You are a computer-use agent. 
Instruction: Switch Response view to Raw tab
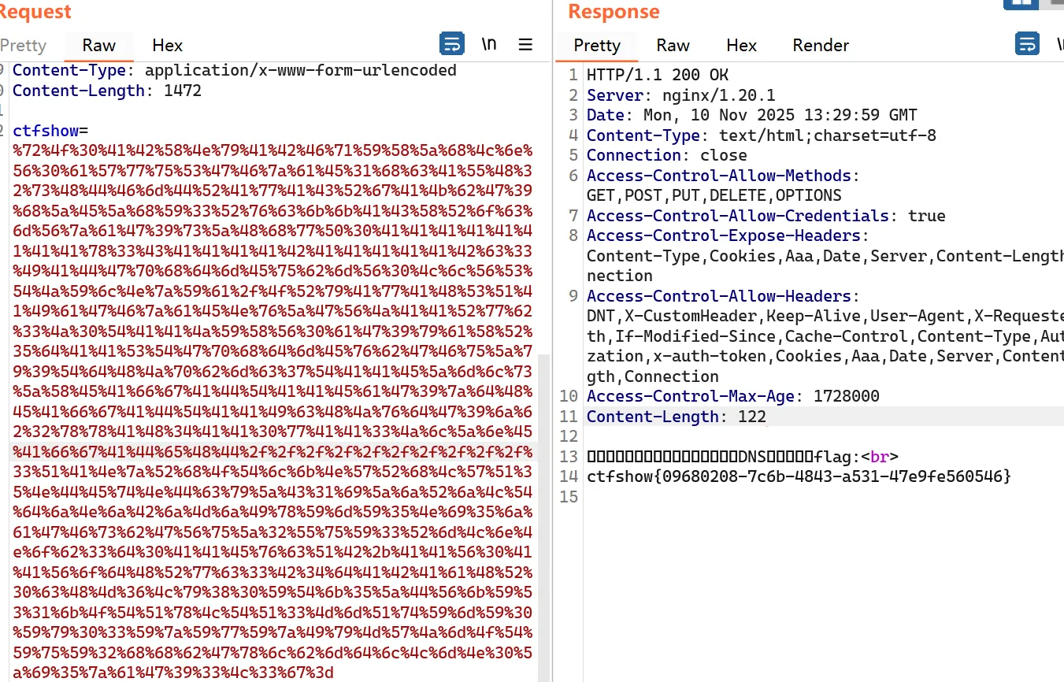coord(673,45)
